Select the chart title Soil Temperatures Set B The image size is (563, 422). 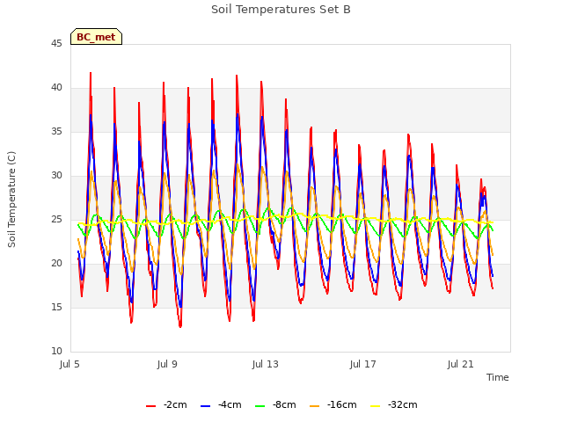coord(281,10)
